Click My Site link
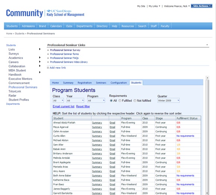Screen dimensions: 216x195 point(141,6)
